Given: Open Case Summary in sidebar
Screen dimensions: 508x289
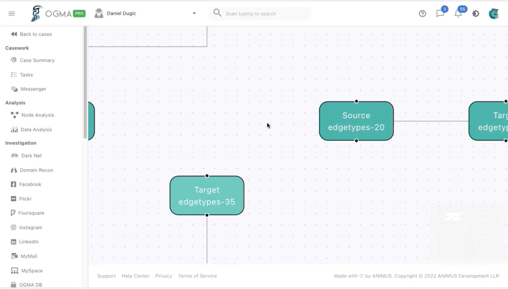Looking at the screenshot, I should point(37,60).
